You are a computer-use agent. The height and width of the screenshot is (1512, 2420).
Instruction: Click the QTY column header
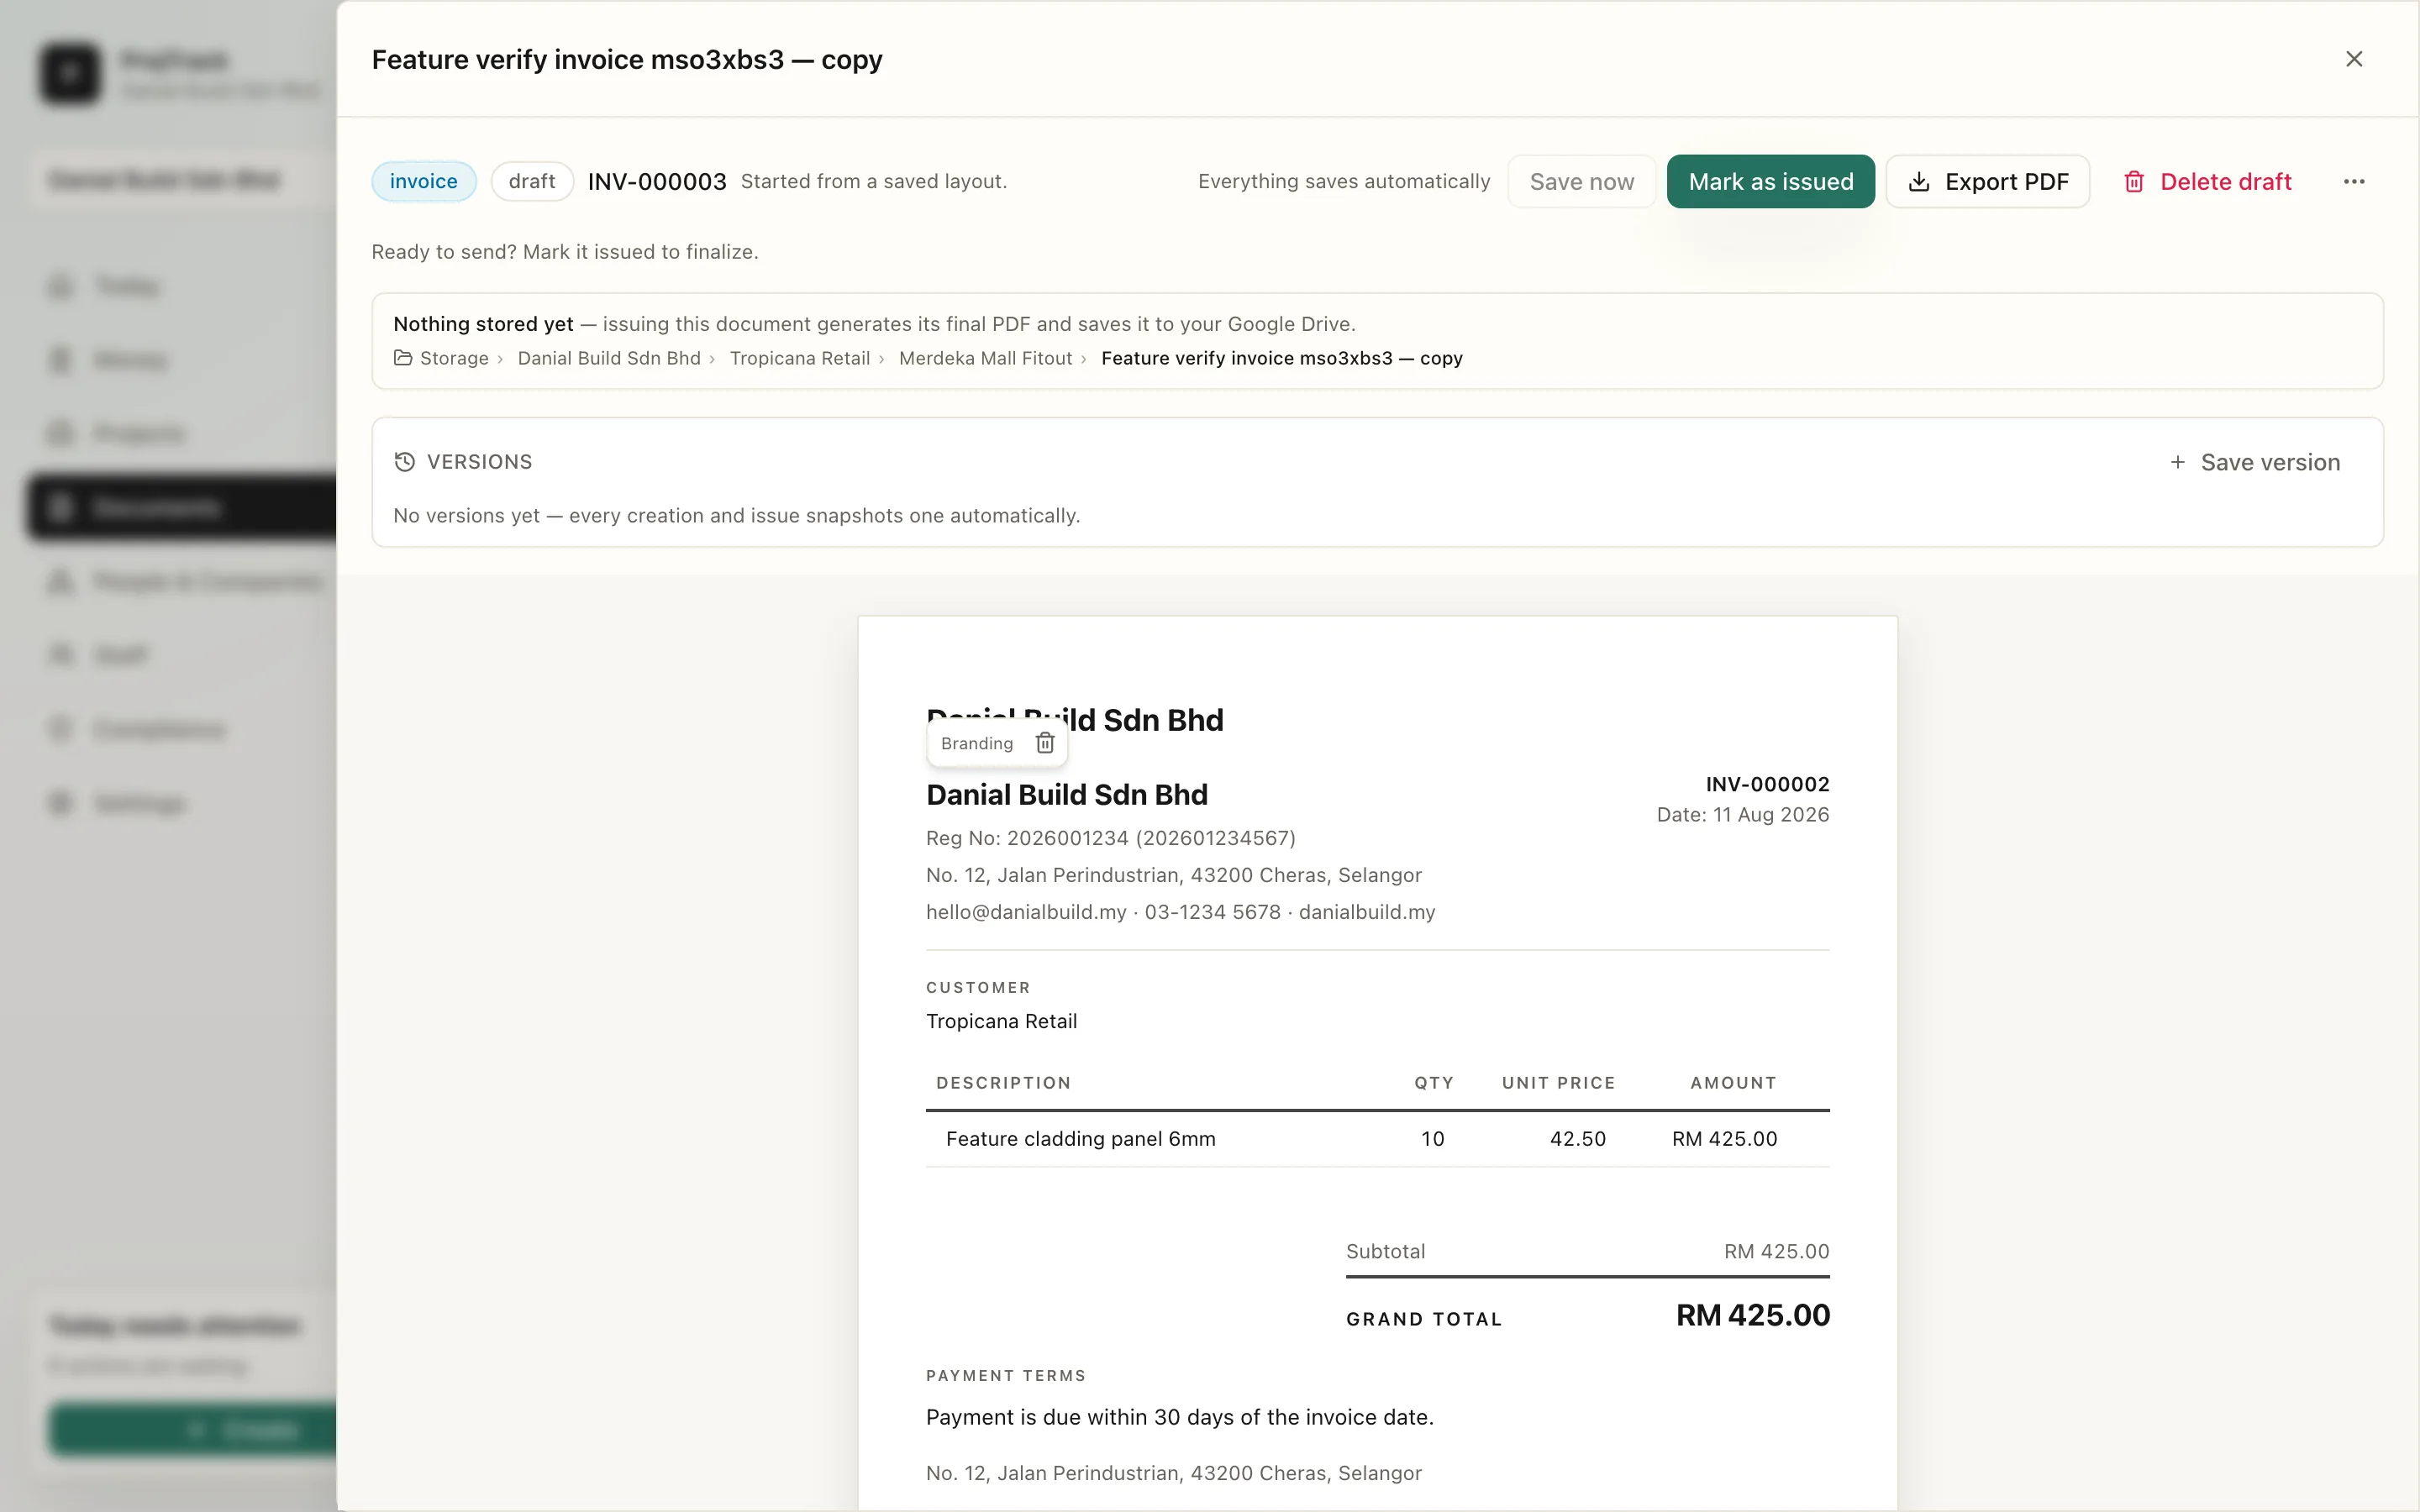click(x=1433, y=1083)
